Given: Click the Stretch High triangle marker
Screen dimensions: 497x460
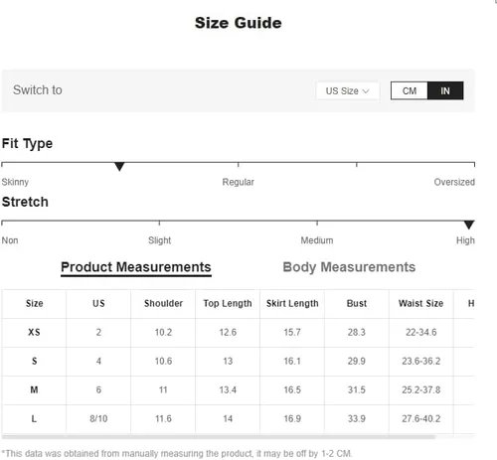Looking at the screenshot, I should (x=469, y=225).
